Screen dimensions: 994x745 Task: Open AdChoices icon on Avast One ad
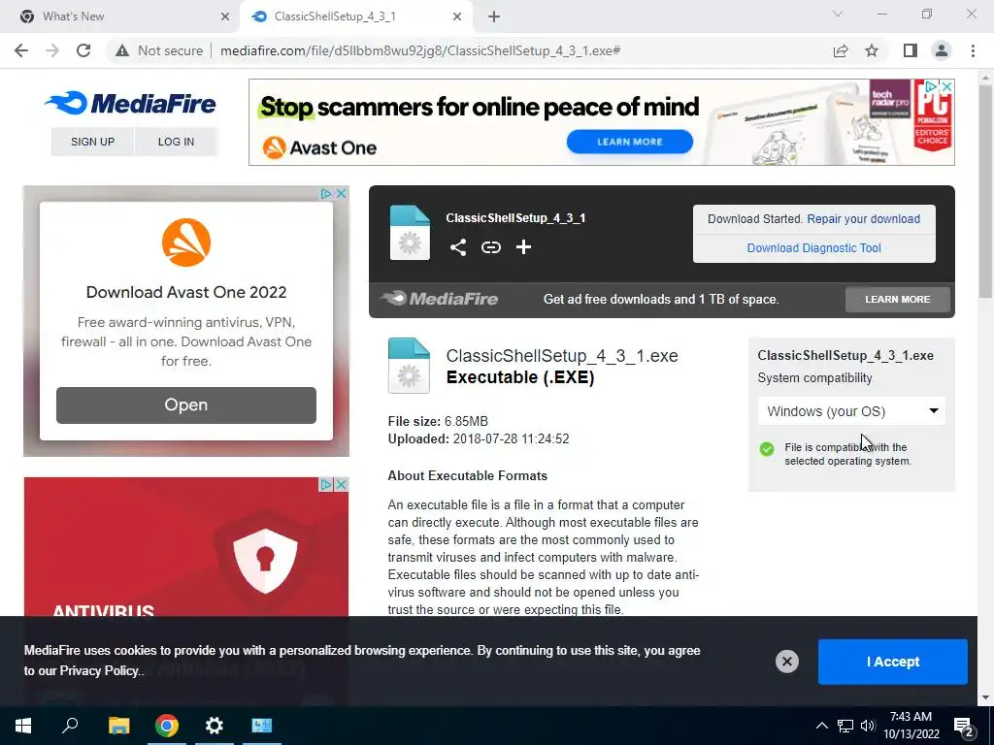click(326, 194)
